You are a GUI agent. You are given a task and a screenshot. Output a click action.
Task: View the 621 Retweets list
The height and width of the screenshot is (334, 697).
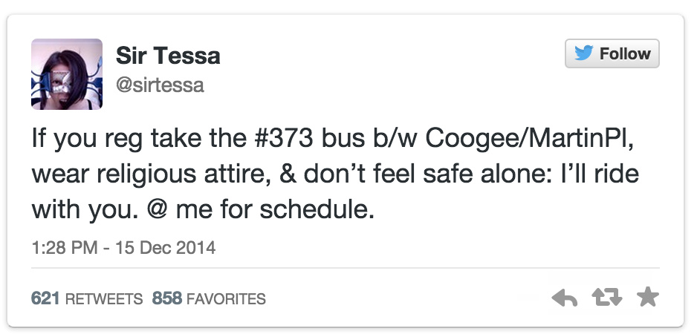coord(86,299)
